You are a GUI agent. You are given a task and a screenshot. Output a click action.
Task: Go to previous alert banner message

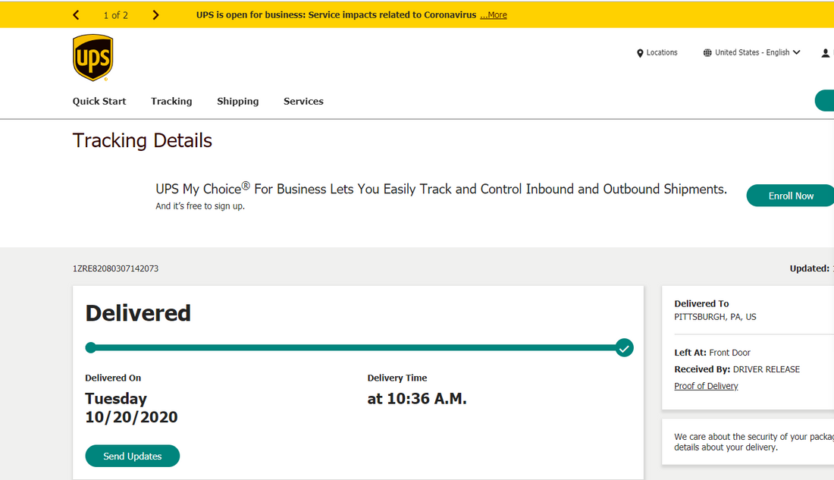(76, 15)
